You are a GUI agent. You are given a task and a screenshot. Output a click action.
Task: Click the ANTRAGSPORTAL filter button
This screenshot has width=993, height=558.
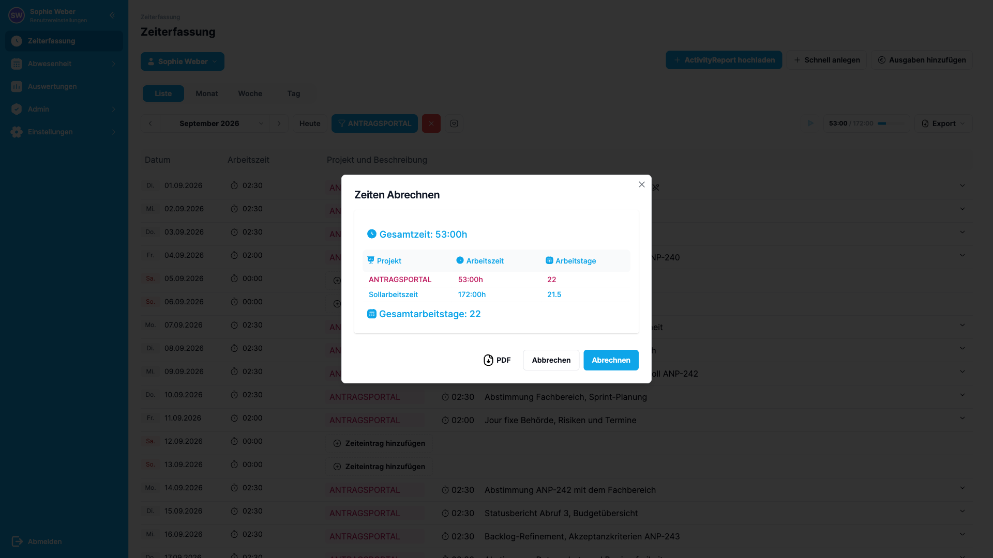374,123
